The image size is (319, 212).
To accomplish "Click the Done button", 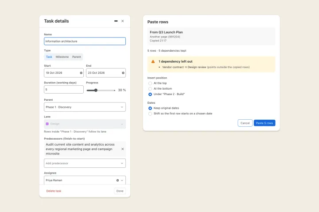I will point(120,191).
